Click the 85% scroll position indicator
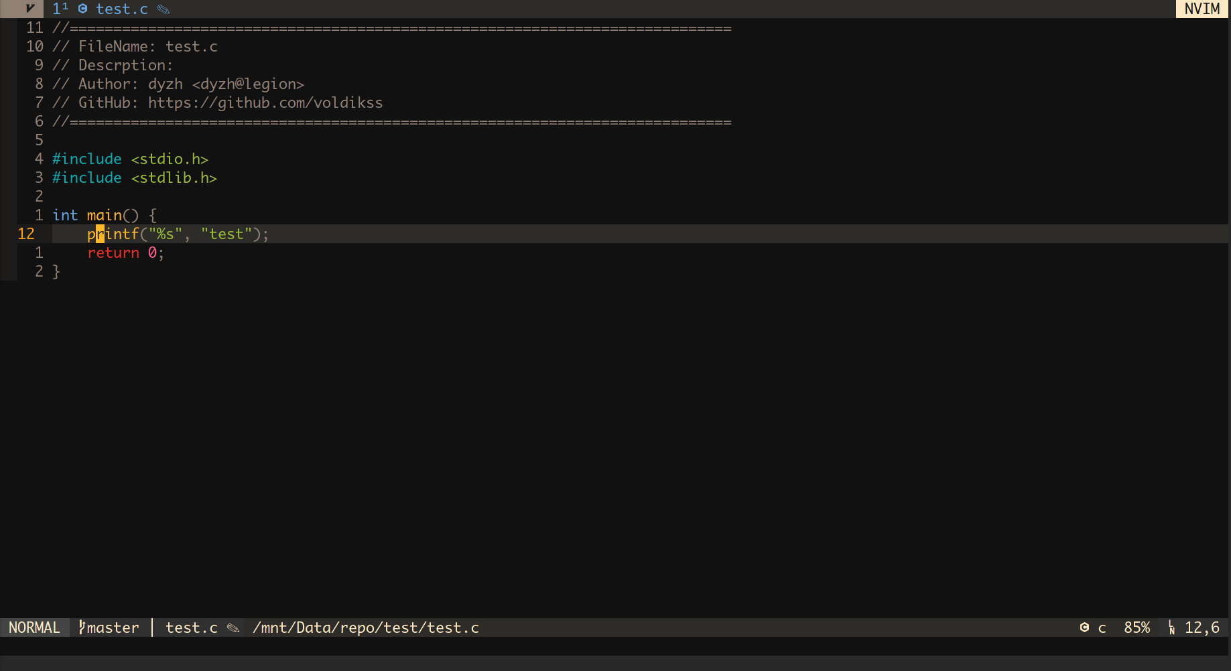 point(1137,627)
